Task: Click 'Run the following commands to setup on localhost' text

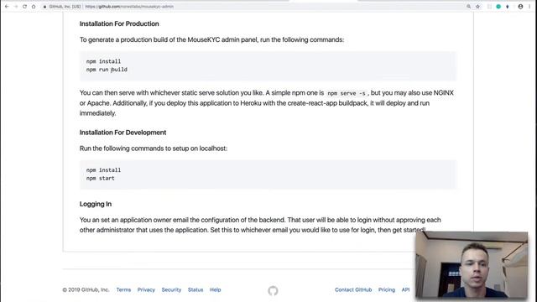Action: pyautogui.click(x=154, y=148)
